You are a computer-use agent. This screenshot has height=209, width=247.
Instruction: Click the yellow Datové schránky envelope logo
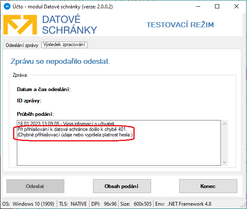20,25
